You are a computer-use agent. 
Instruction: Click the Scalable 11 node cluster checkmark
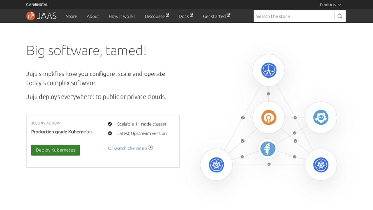click(110, 124)
